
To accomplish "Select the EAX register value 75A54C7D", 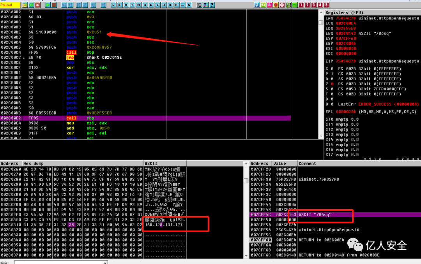I will [x=345, y=18].
